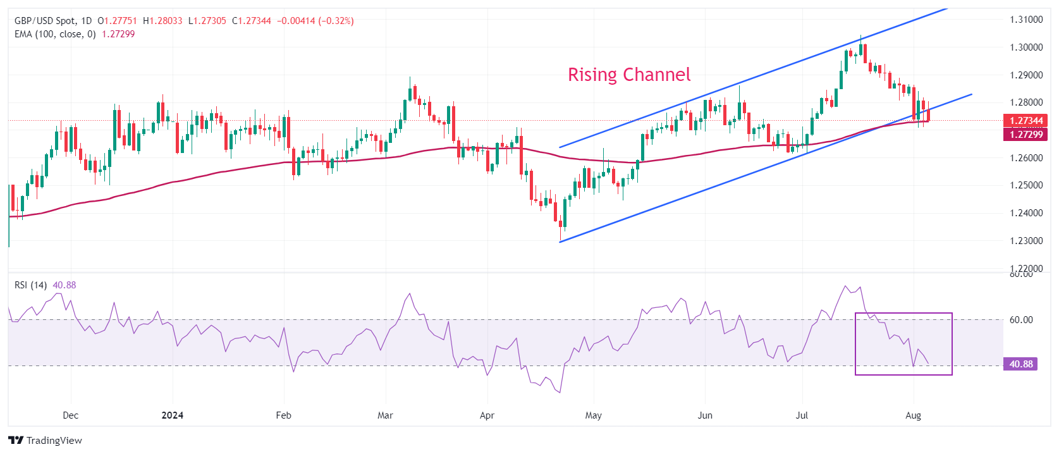Click the 1D timeframe in the chart title

[x=87, y=21]
